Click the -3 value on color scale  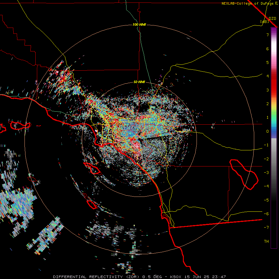266,173
